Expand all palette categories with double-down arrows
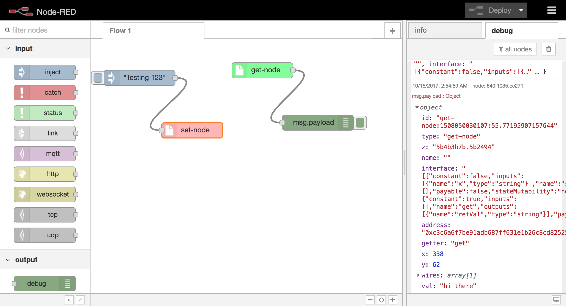The image size is (566, 306). 80,300
